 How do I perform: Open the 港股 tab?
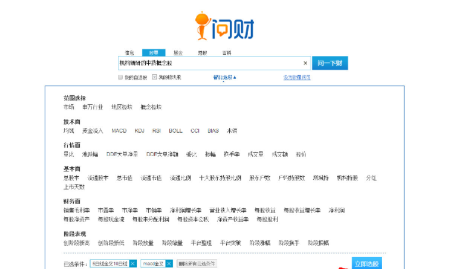[202, 53]
